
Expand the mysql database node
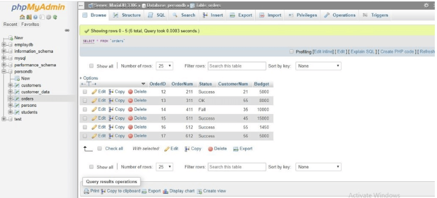tap(4, 58)
